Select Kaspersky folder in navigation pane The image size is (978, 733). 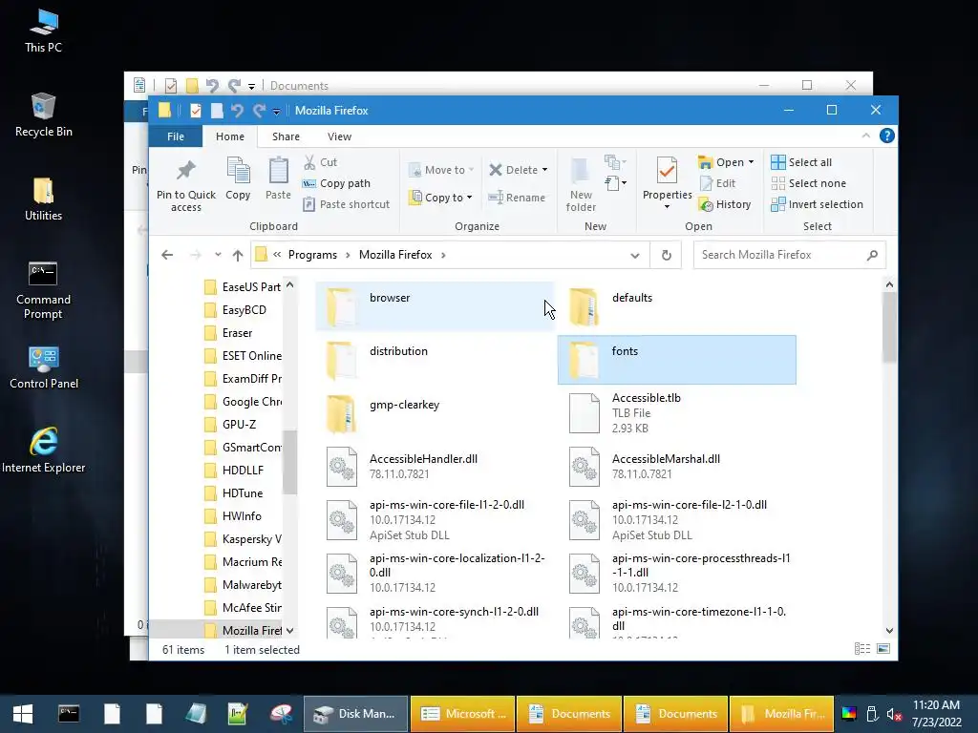pos(244,539)
